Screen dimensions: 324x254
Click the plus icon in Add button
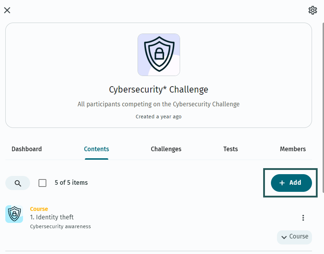(282, 183)
